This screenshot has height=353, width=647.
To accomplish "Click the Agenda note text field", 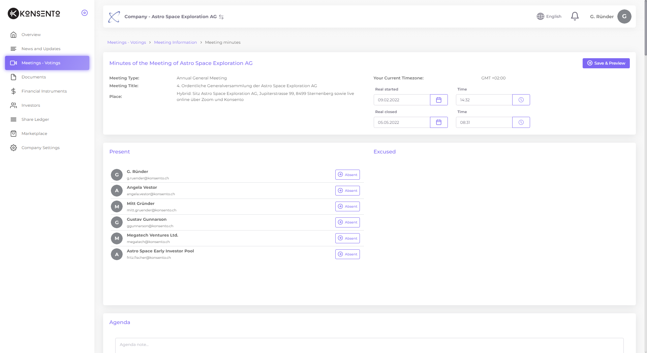I will 369,345.
